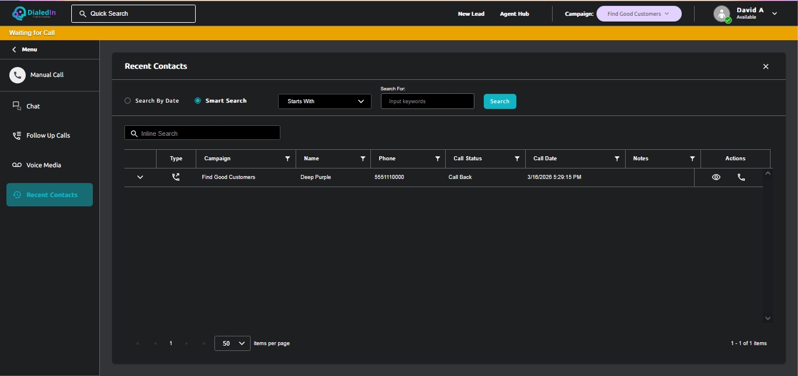The height and width of the screenshot is (376, 798).
Task: Open the Starts With dropdown
Action: [x=325, y=101]
